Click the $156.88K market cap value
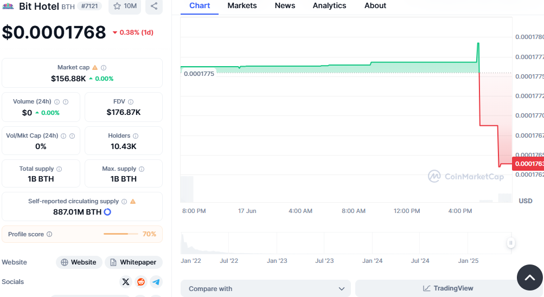 click(68, 79)
